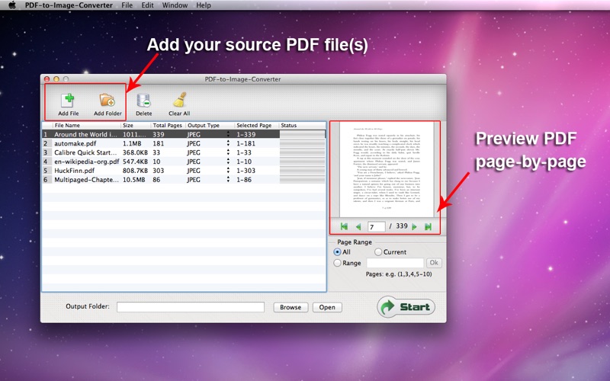Click the Browse button
This screenshot has width=610, height=381.
(x=291, y=307)
